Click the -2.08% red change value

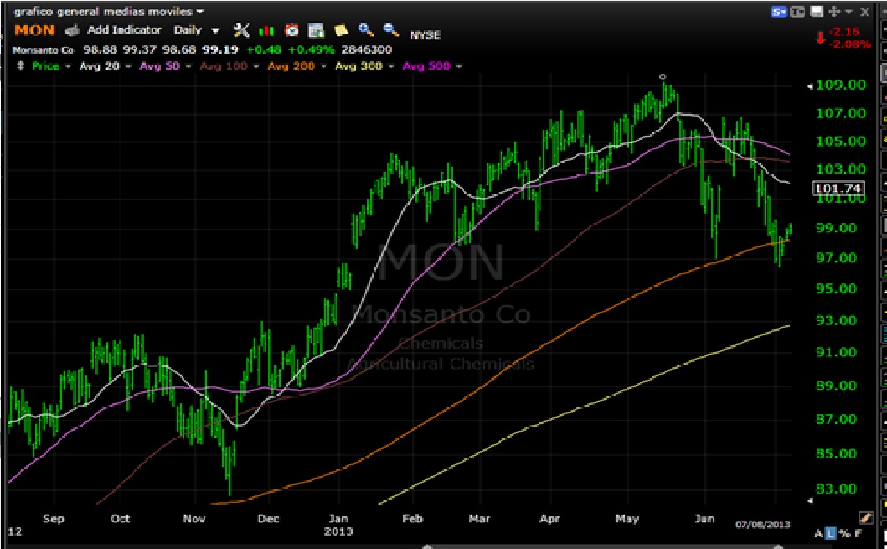click(849, 44)
